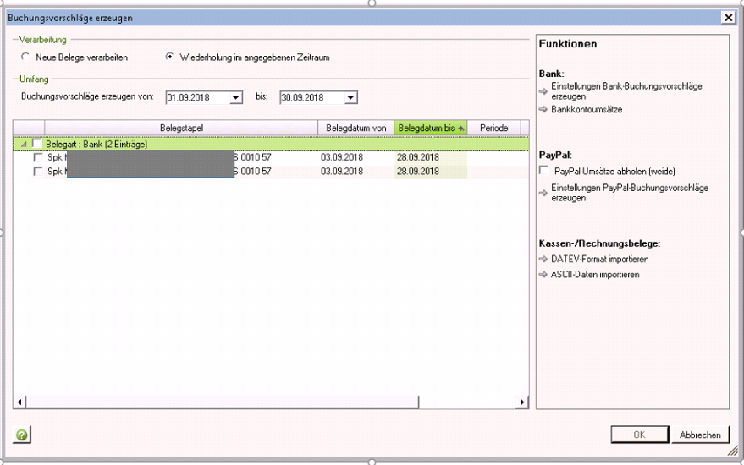
Task: Check the first Spk entry checkbox
Action: 38,157
